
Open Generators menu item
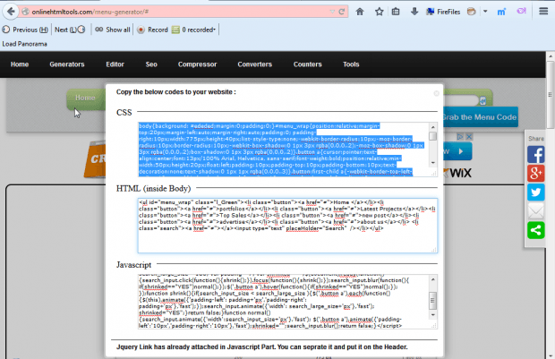pyautogui.click(x=67, y=64)
